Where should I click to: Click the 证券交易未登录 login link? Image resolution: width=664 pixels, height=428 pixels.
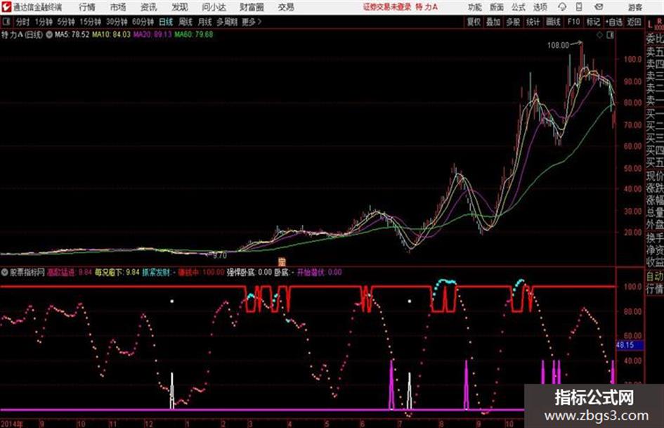387,7
